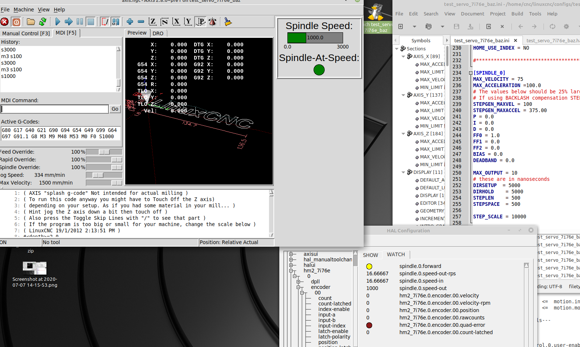Toggle rotate mode with cone icon
The image size is (580, 347).
pos(212,22)
